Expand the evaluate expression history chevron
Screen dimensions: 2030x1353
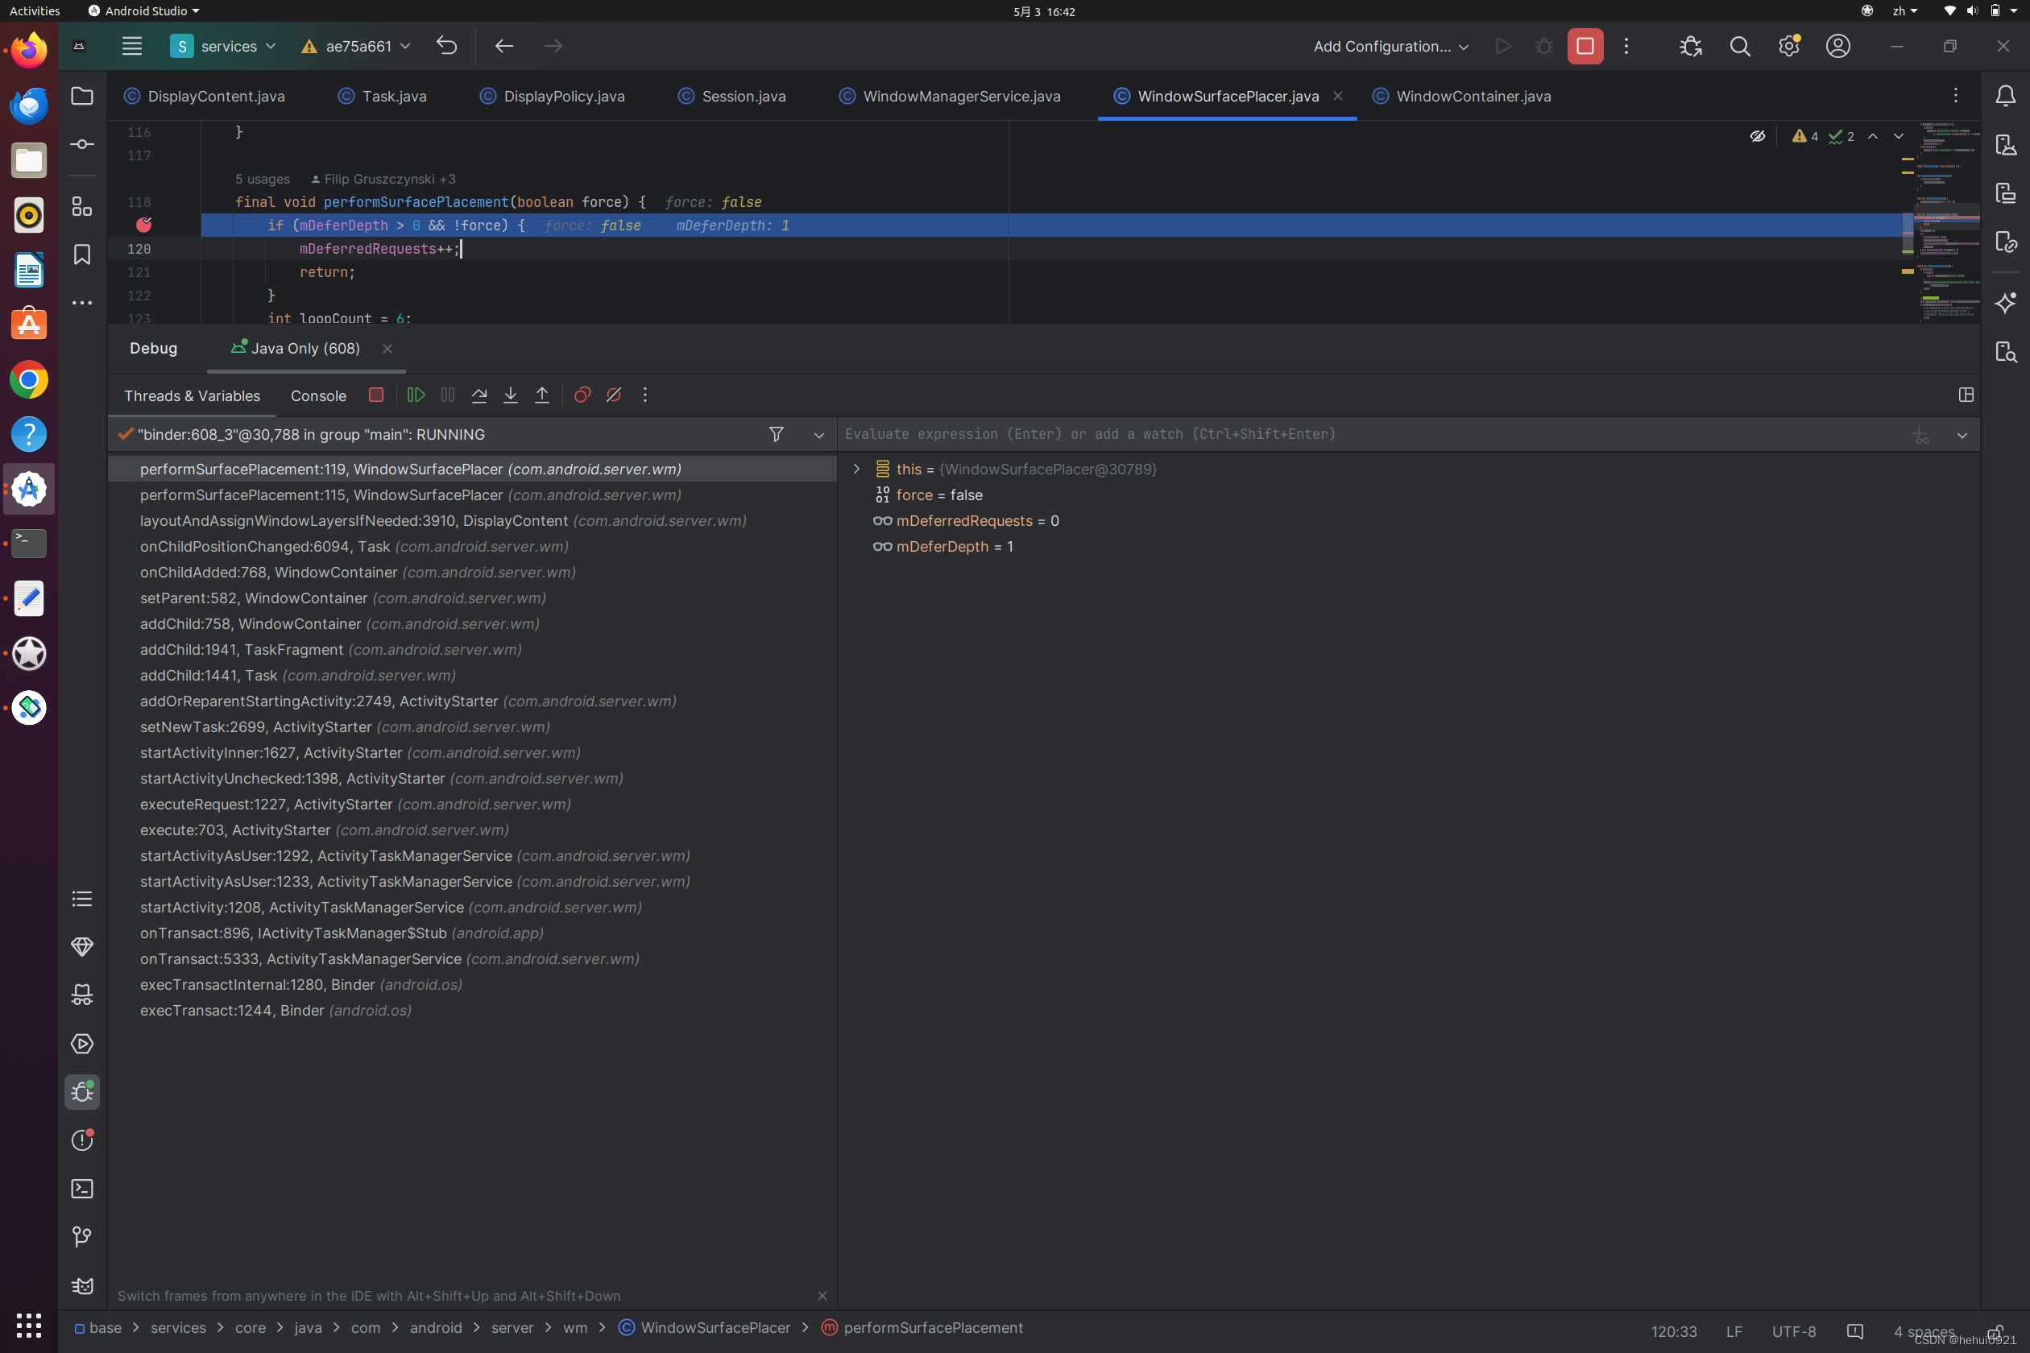[x=1962, y=435]
